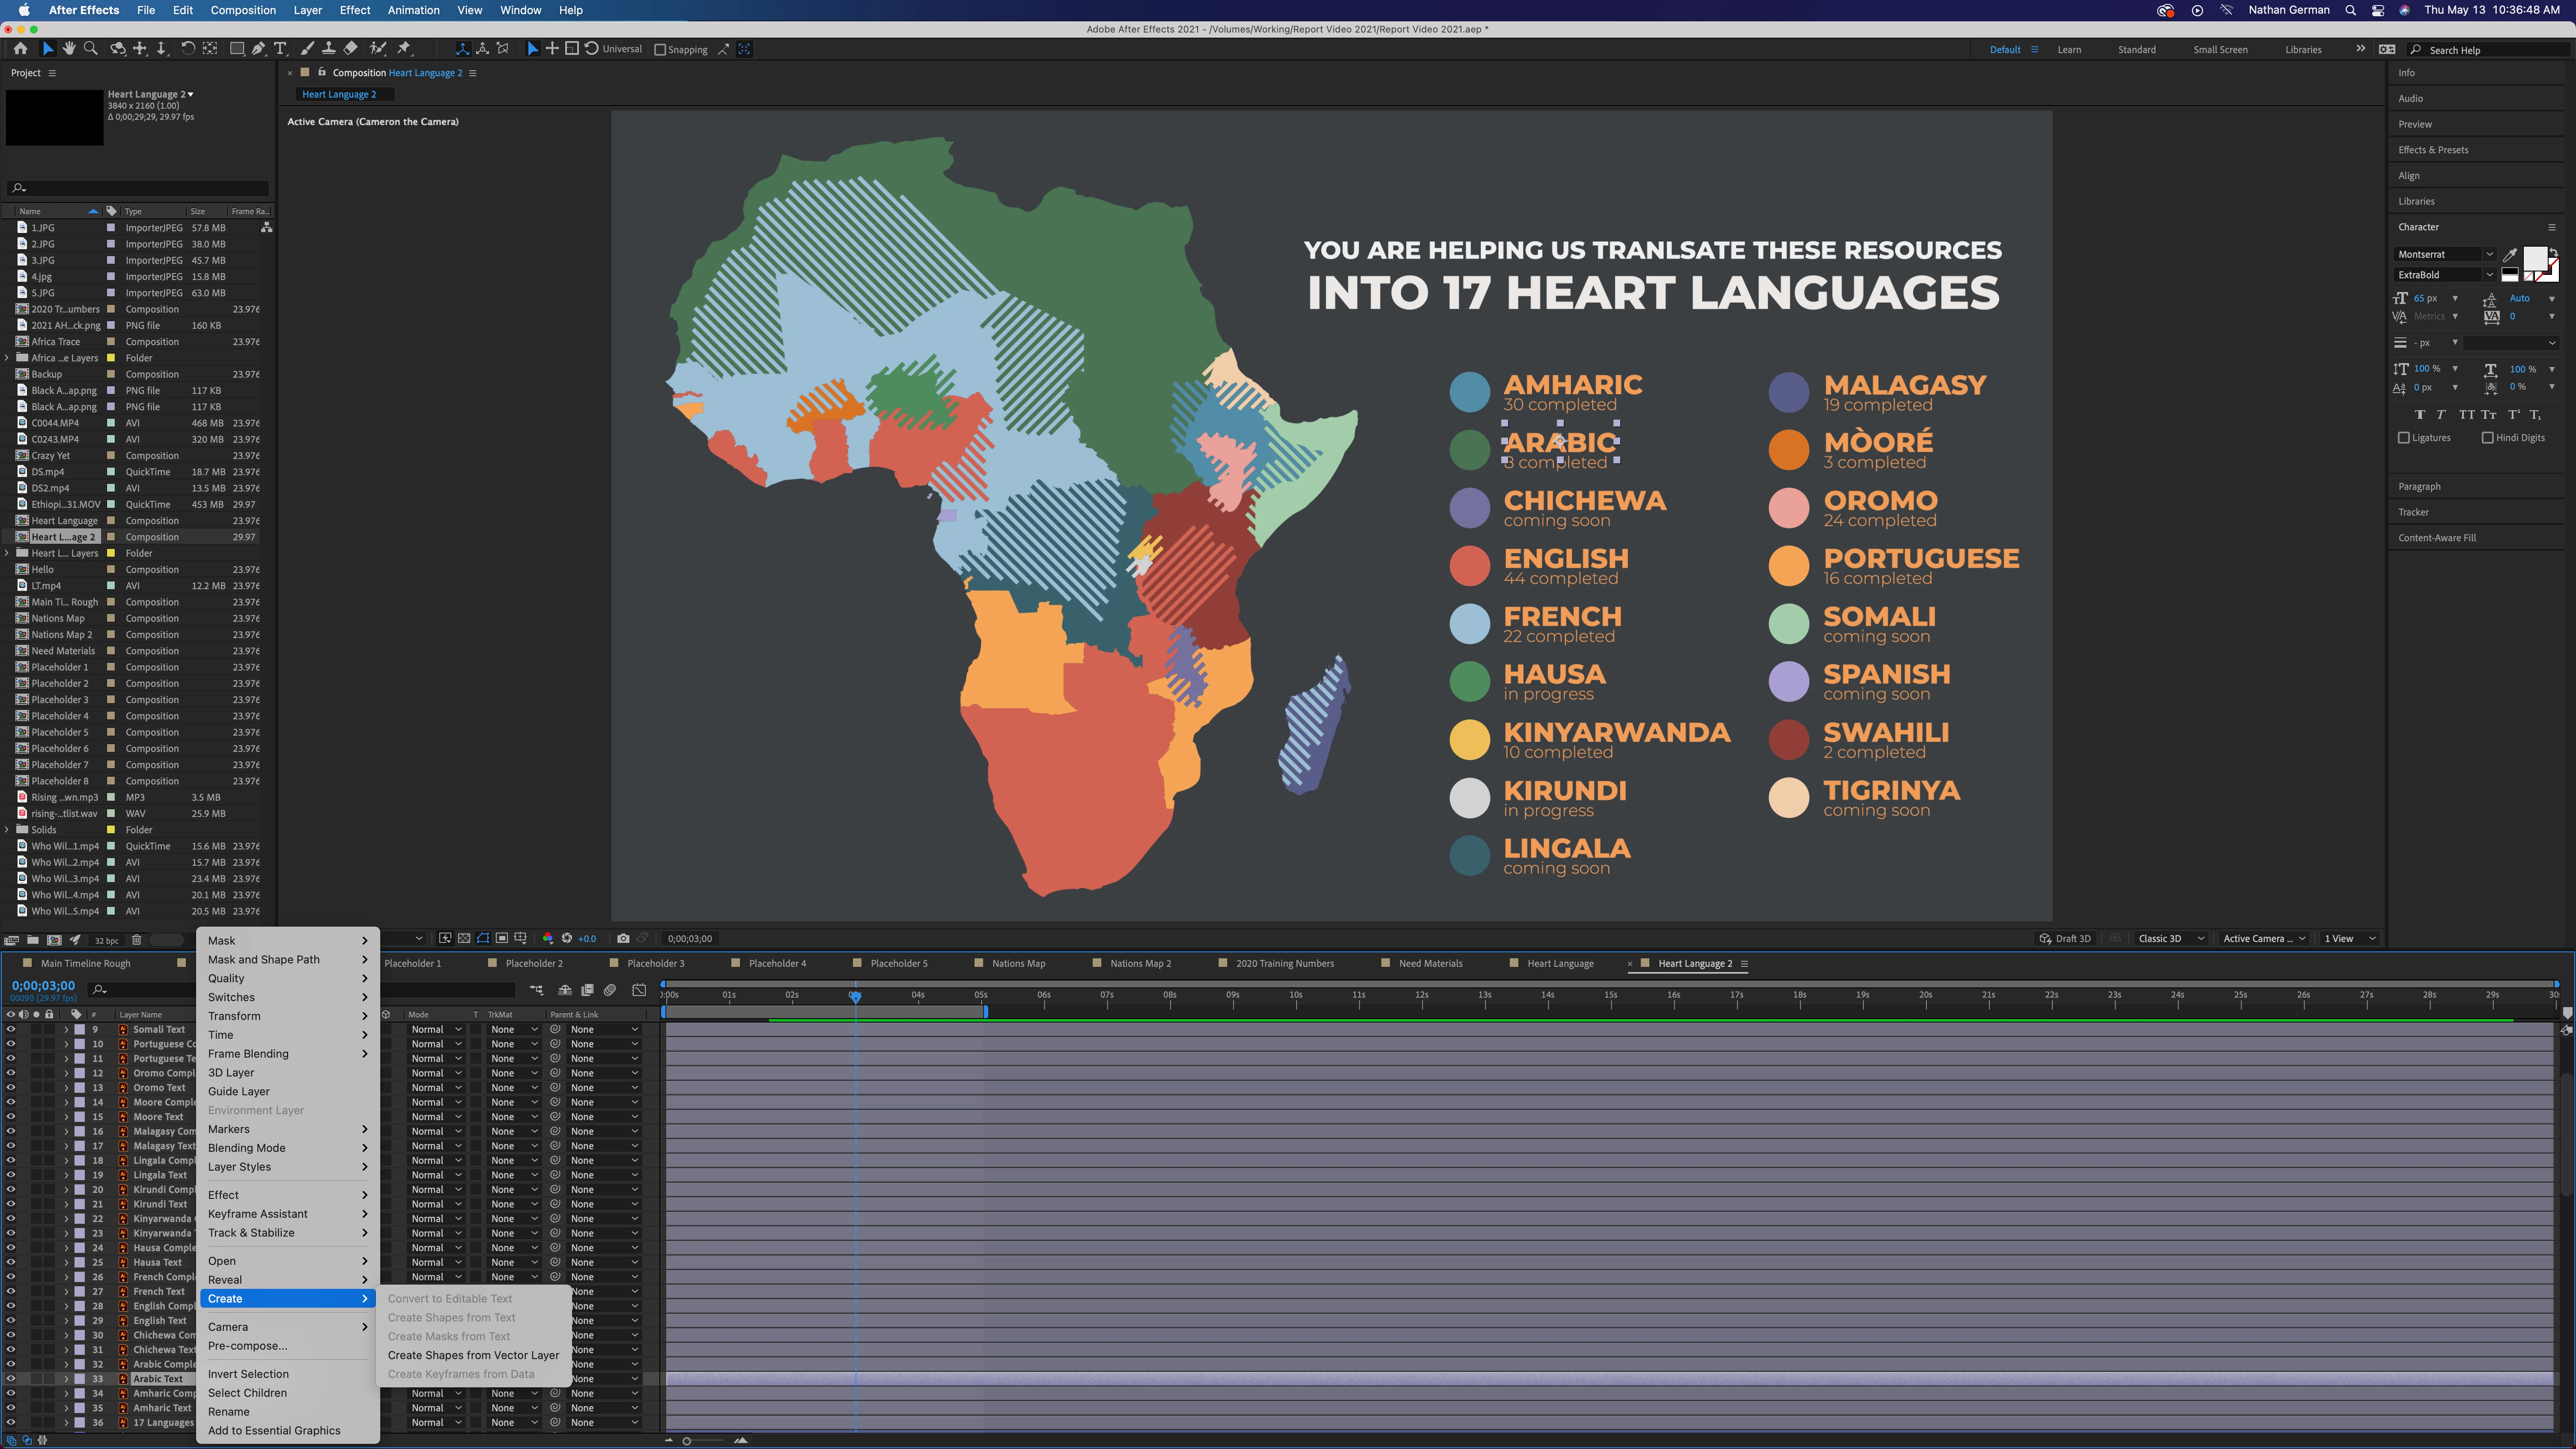Select the Puppet Pin tool
The width and height of the screenshot is (2576, 1449).
tap(404, 49)
